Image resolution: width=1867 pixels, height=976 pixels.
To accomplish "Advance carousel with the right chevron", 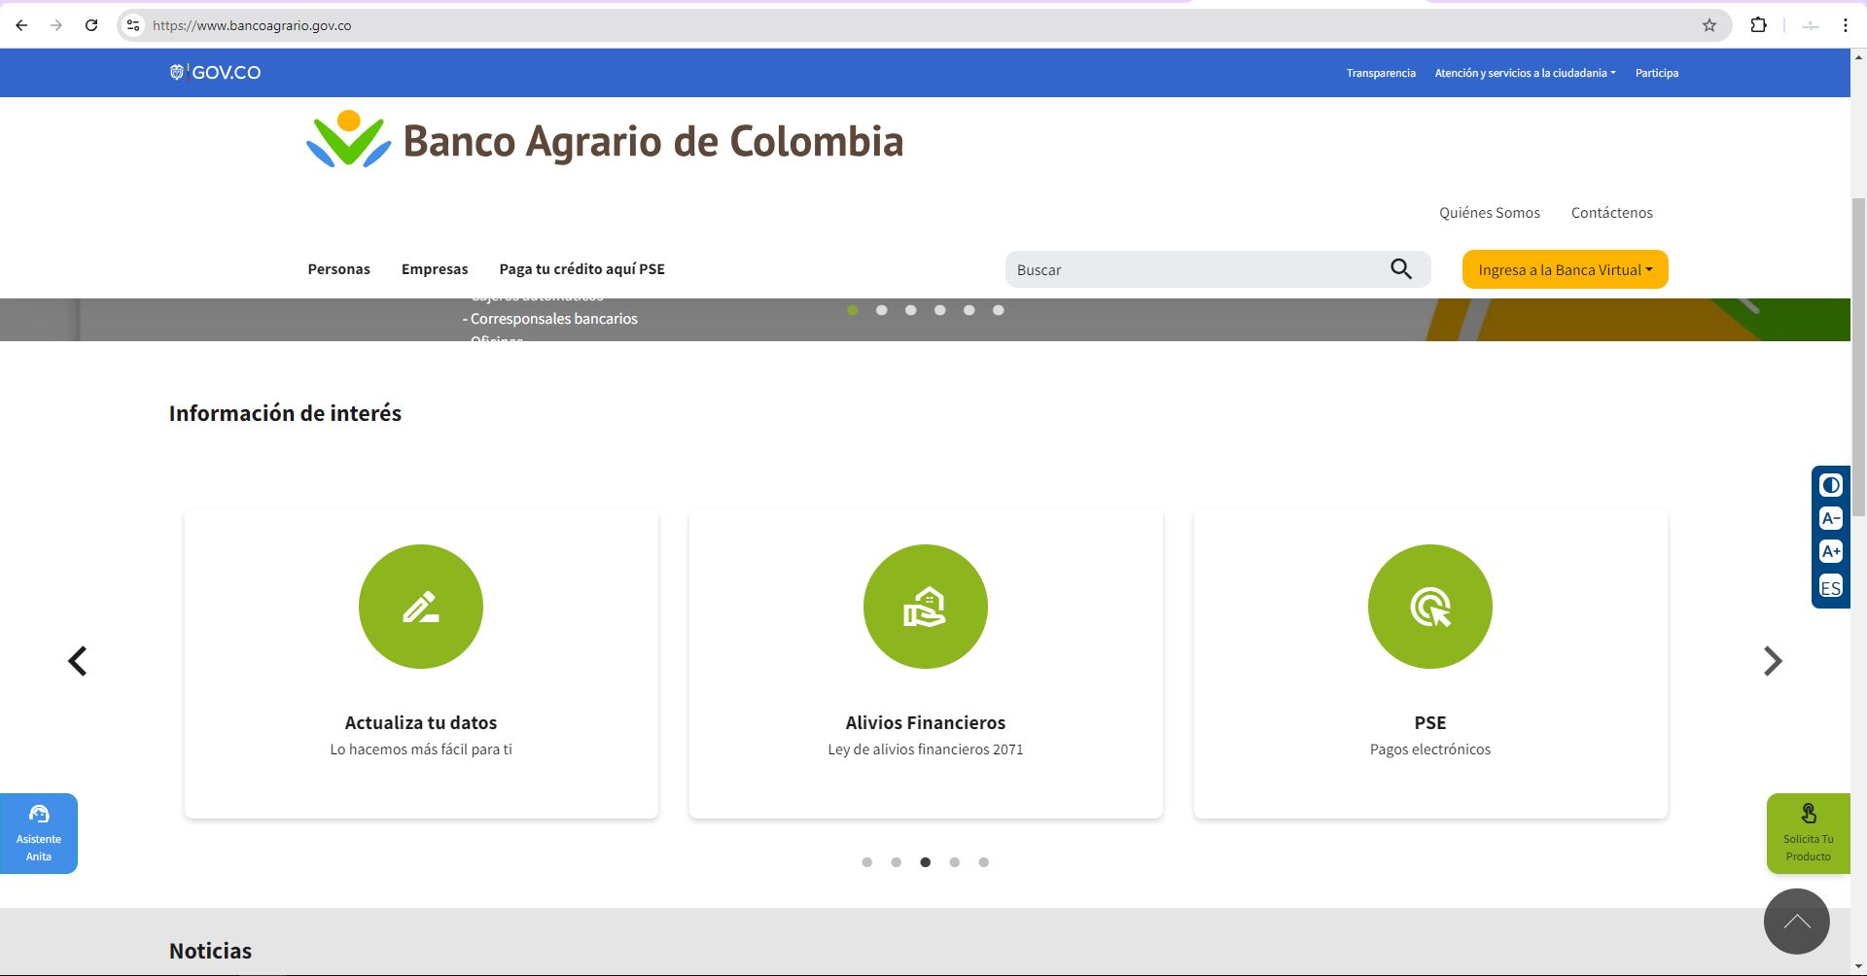I will [1772, 661].
